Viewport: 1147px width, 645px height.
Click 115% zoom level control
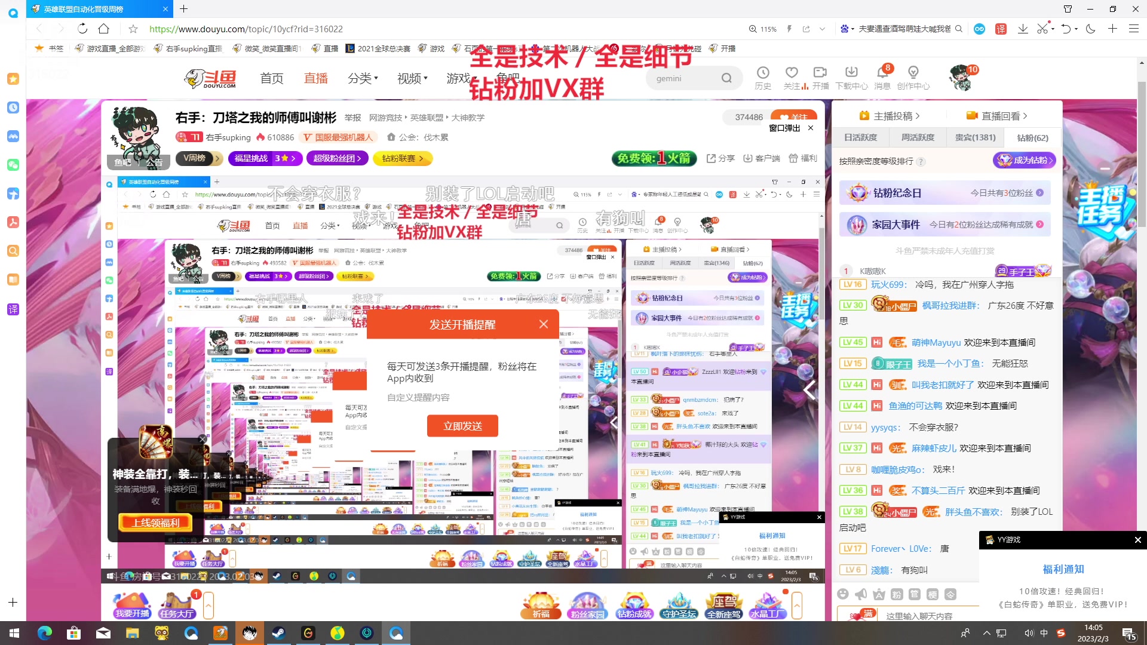pos(763,29)
